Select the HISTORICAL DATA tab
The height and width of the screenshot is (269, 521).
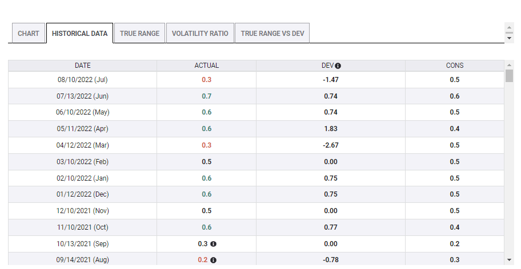pos(79,34)
